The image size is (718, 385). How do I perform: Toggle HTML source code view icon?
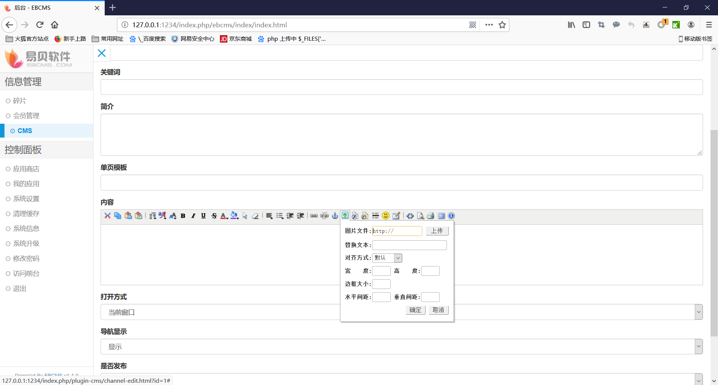(410, 216)
